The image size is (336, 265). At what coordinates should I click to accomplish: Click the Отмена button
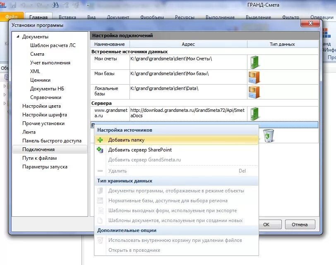(x=300, y=225)
